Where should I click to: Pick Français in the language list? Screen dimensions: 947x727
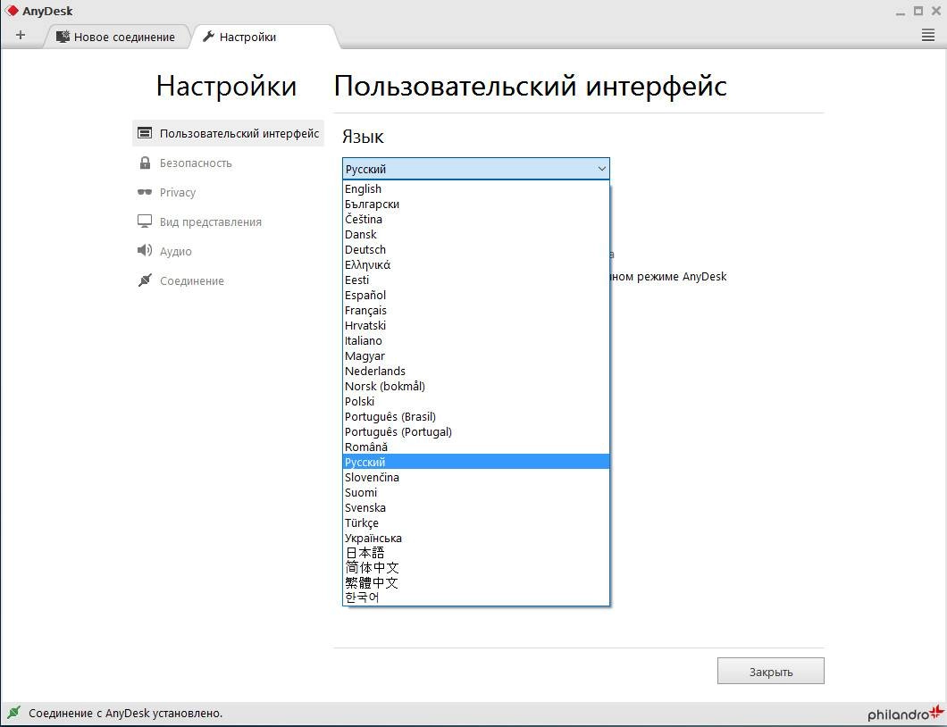tap(476, 311)
